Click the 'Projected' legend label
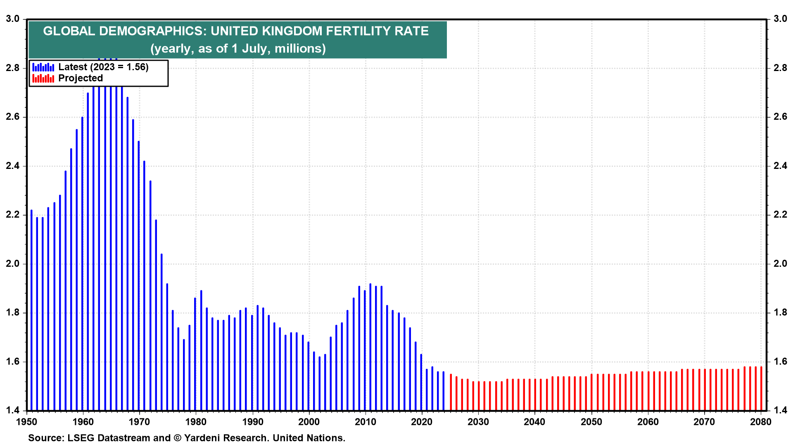793x446 pixels. tap(81, 78)
